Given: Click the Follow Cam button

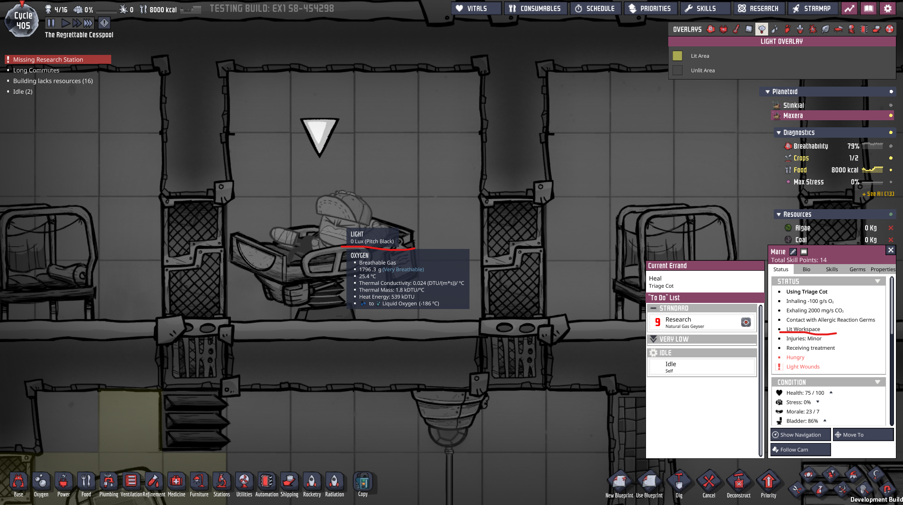Looking at the screenshot, I should tap(800, 450).
